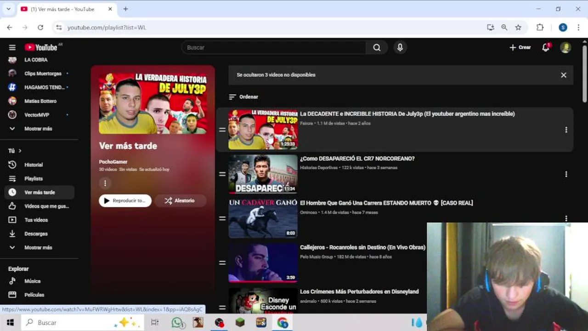
Task: Open options for CR7 Norcoreano video row
Action: coord(566,174)
